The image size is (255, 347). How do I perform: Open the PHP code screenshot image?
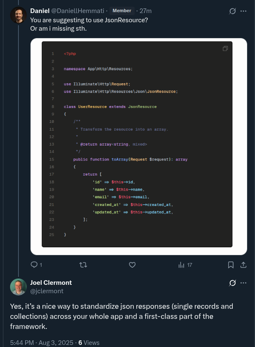(x=138, y=146)
